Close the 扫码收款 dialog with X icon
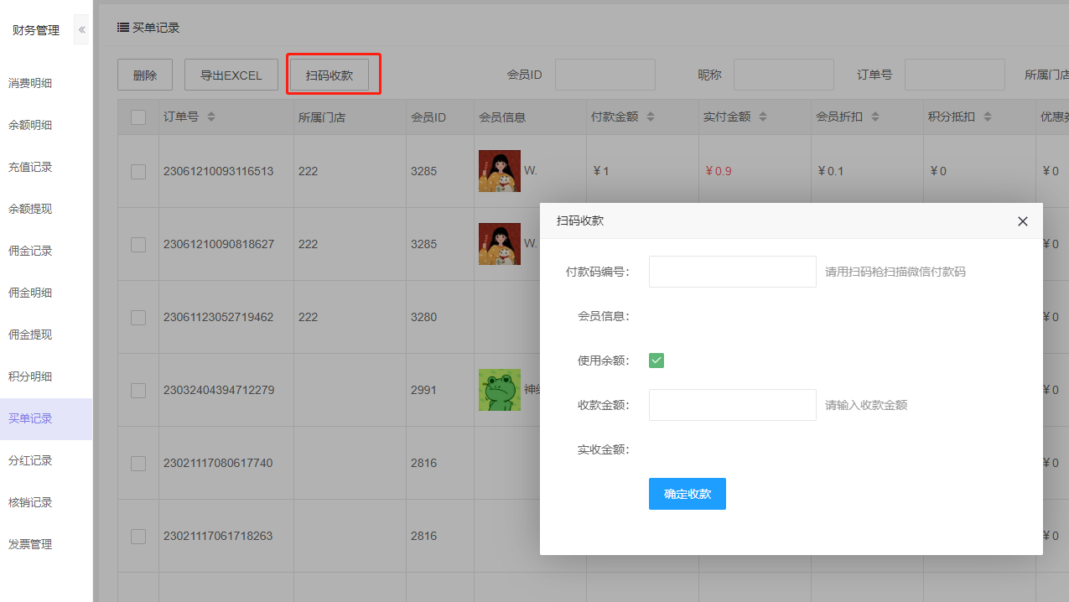This screenshot has height=602, width=1069. 1022,221
